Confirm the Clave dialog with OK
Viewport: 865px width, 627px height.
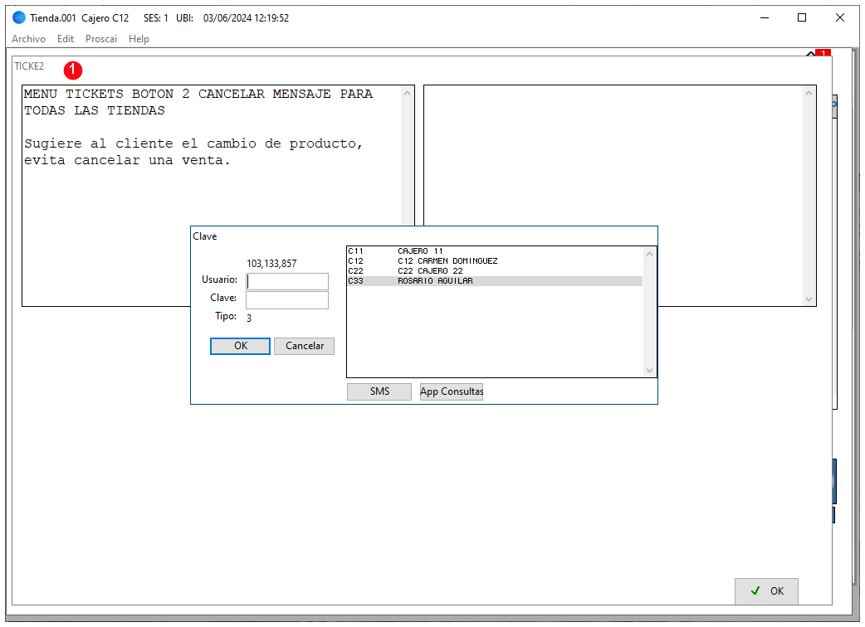pyautogui.click(x=240, y=346)
